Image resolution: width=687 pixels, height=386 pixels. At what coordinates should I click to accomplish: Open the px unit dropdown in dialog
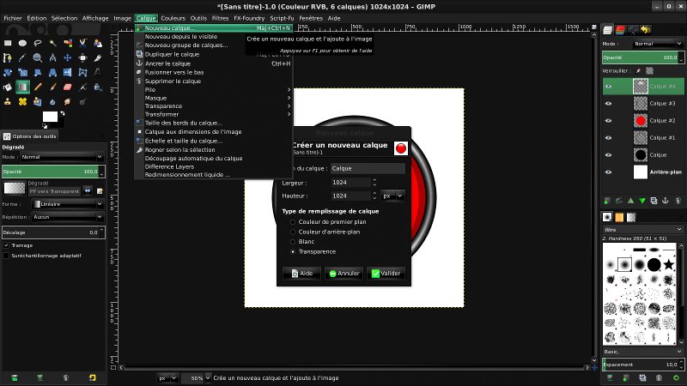[x=392, y=196]
